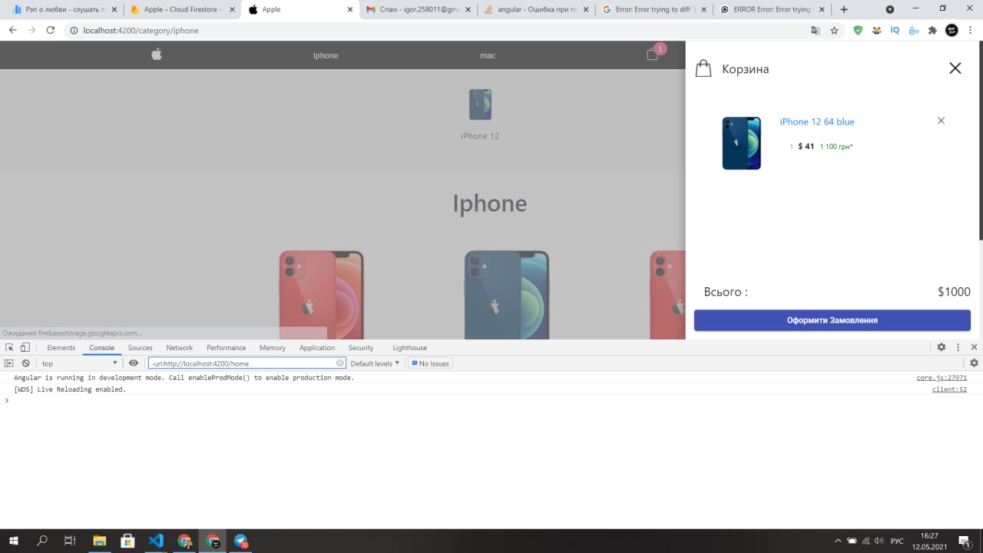Open the shopping cart icon with badge
The width and height of the screenshot is (983, 553).
tap(654, 52)
